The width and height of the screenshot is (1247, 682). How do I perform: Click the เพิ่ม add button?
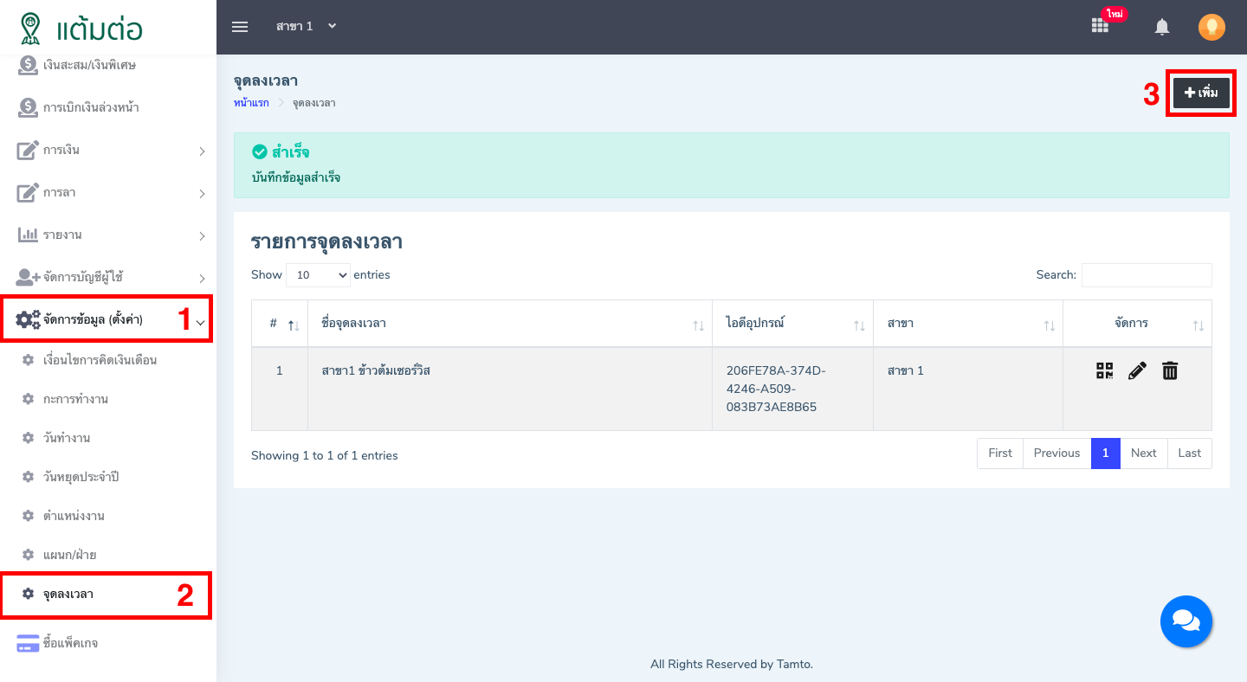1200,93
